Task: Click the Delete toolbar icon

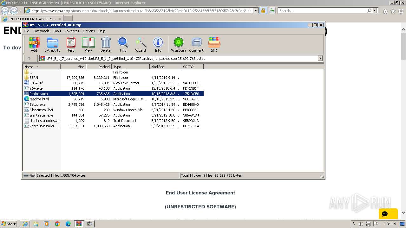Action: 106,44
